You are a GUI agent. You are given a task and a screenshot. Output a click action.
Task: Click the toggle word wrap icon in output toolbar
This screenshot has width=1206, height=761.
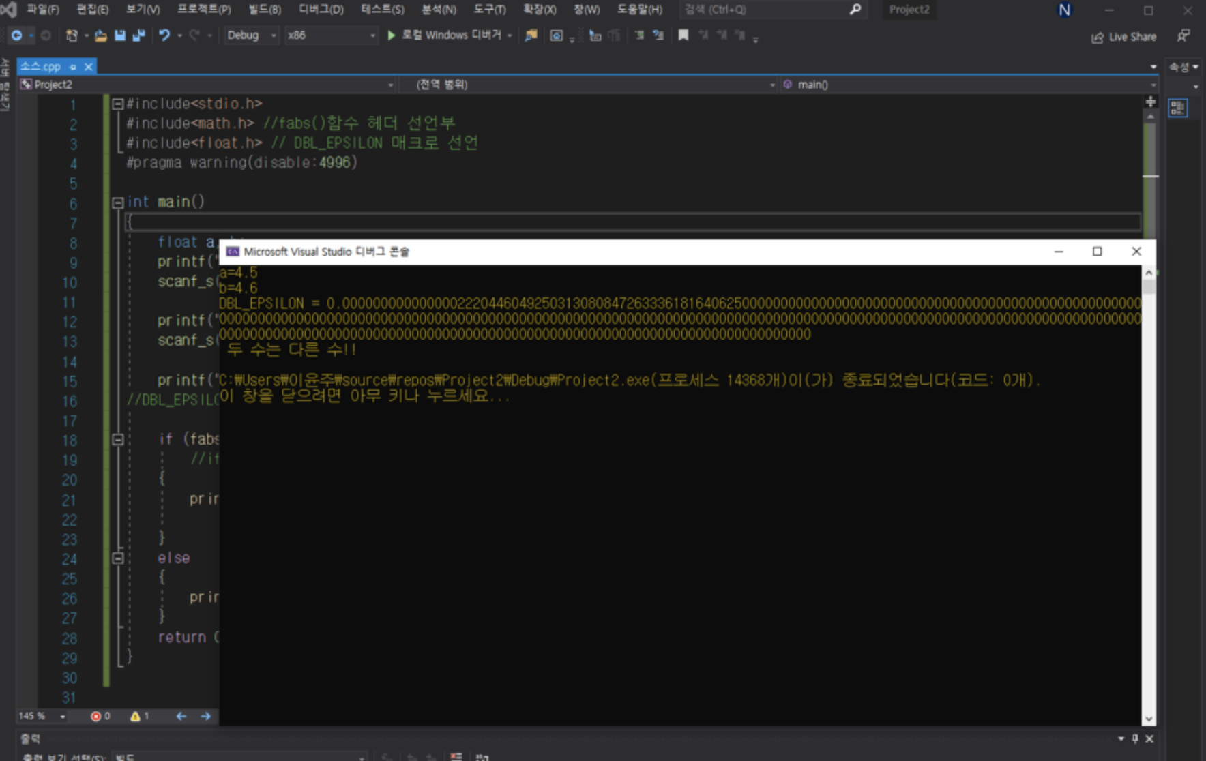pos(482,757)
